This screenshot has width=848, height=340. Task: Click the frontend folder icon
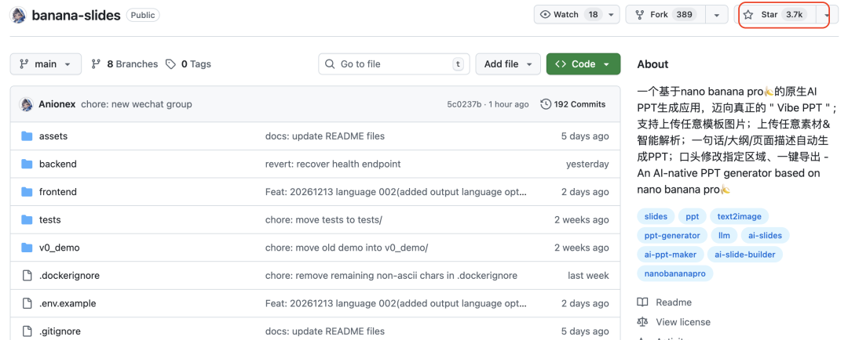tap(27, 192)
